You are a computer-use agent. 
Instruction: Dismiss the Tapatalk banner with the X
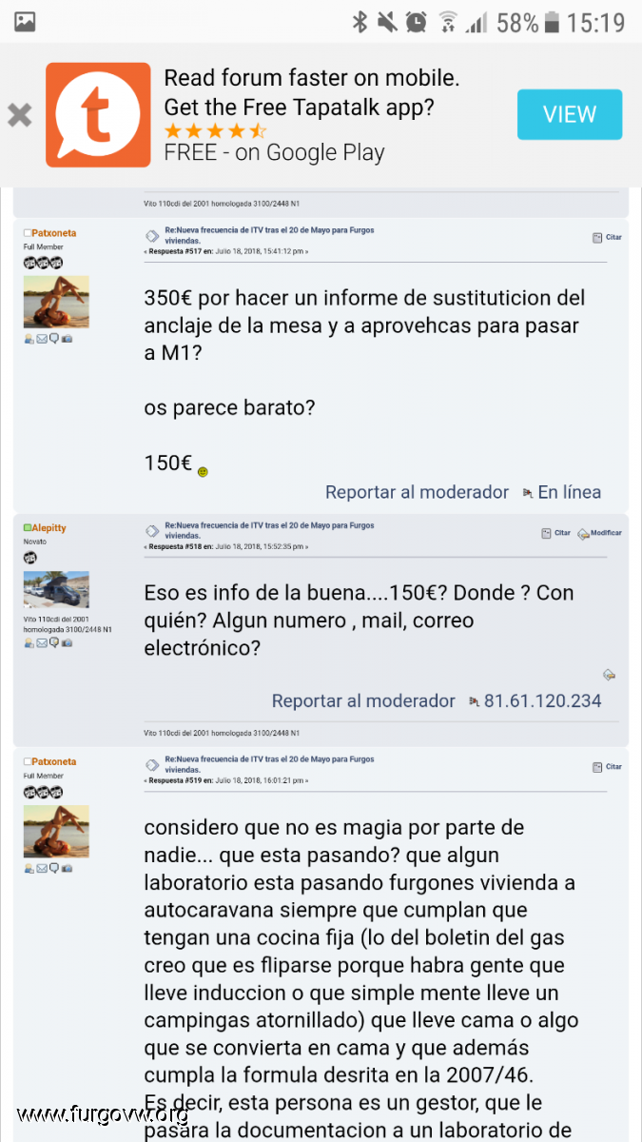(20, 116)
